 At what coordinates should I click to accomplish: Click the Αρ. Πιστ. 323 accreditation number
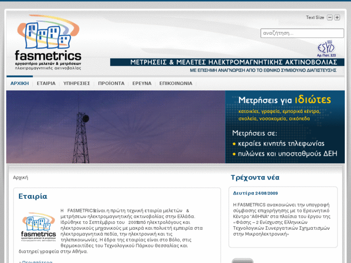tap(326, 55)
